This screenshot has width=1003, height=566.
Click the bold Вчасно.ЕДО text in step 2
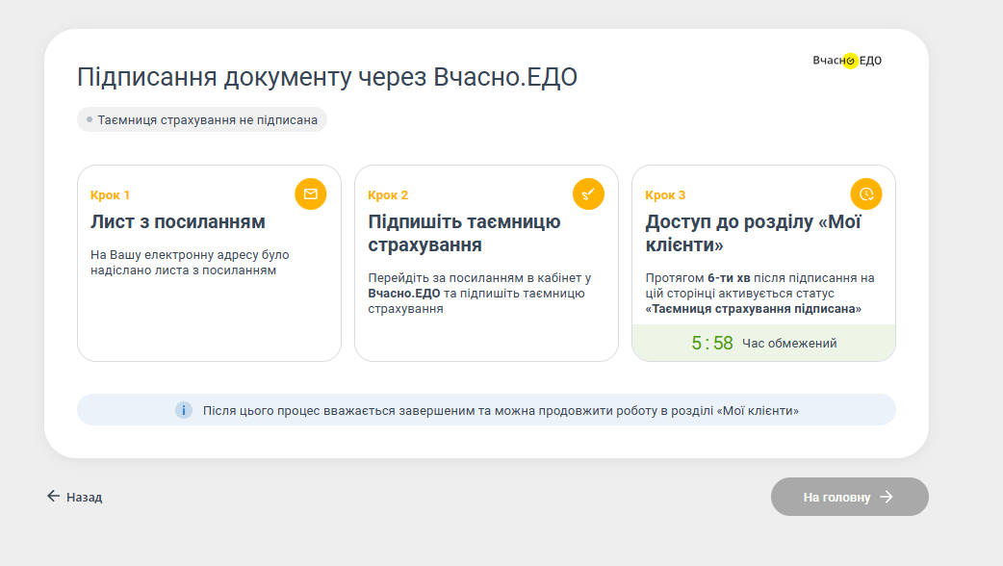coord(404,294)
